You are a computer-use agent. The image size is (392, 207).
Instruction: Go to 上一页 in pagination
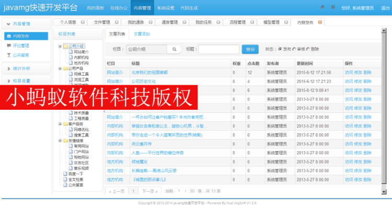[117, 191]
